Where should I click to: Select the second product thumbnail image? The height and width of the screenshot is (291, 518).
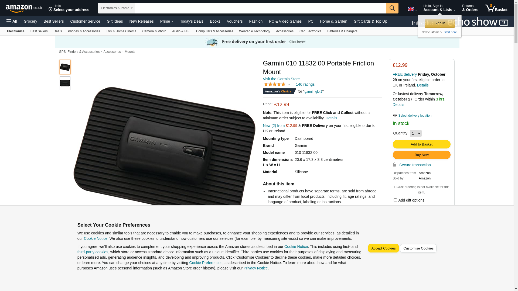tap(65, 83)
